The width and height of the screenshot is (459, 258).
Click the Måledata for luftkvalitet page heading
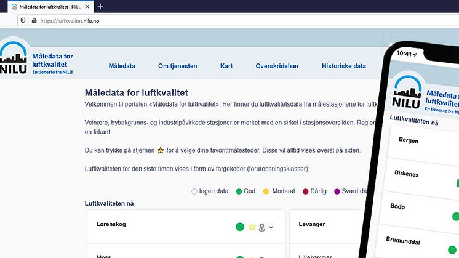click(137, 93)
